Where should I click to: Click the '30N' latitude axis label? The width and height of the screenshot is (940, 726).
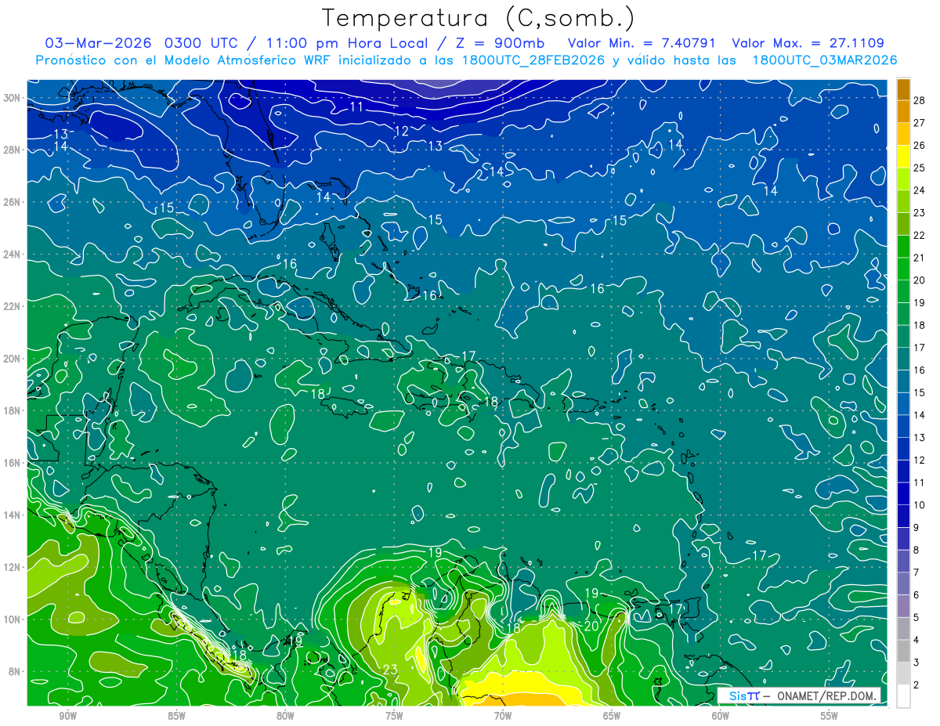[13, 98]
